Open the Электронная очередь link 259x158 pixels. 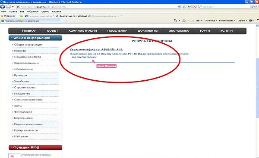36,155
